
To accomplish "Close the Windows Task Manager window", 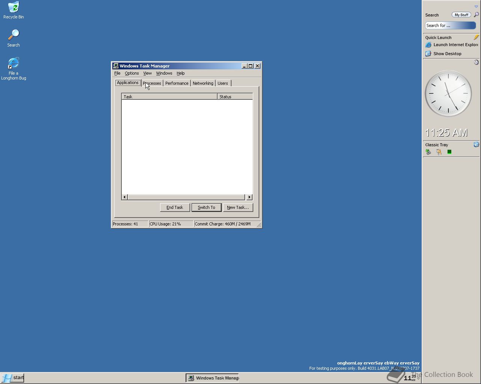I will tap(257, 66).
